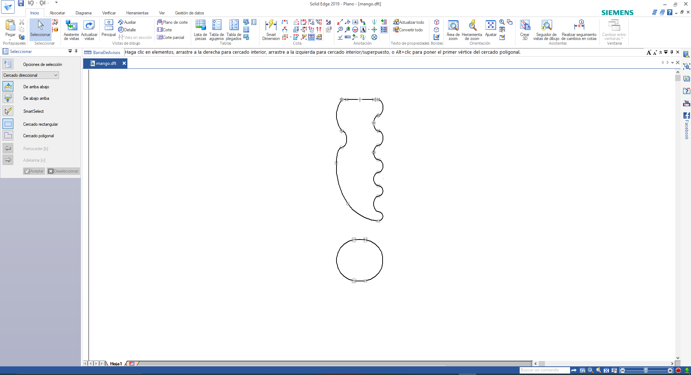Viewport: 691px width, 375px height.
Task: Fit the drawing with Ajustar
Action: 491,28
